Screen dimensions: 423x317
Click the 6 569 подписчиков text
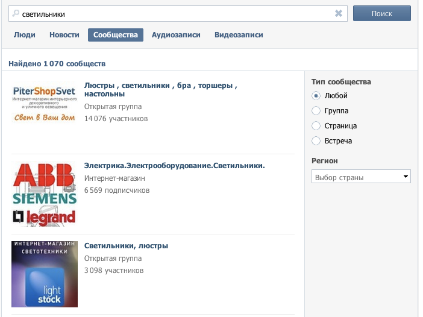(x=117, y=190)
